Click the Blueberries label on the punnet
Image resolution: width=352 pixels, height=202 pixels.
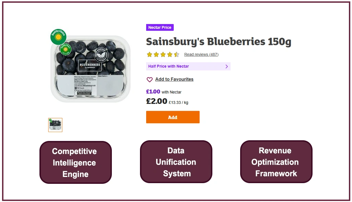[90, 66]
